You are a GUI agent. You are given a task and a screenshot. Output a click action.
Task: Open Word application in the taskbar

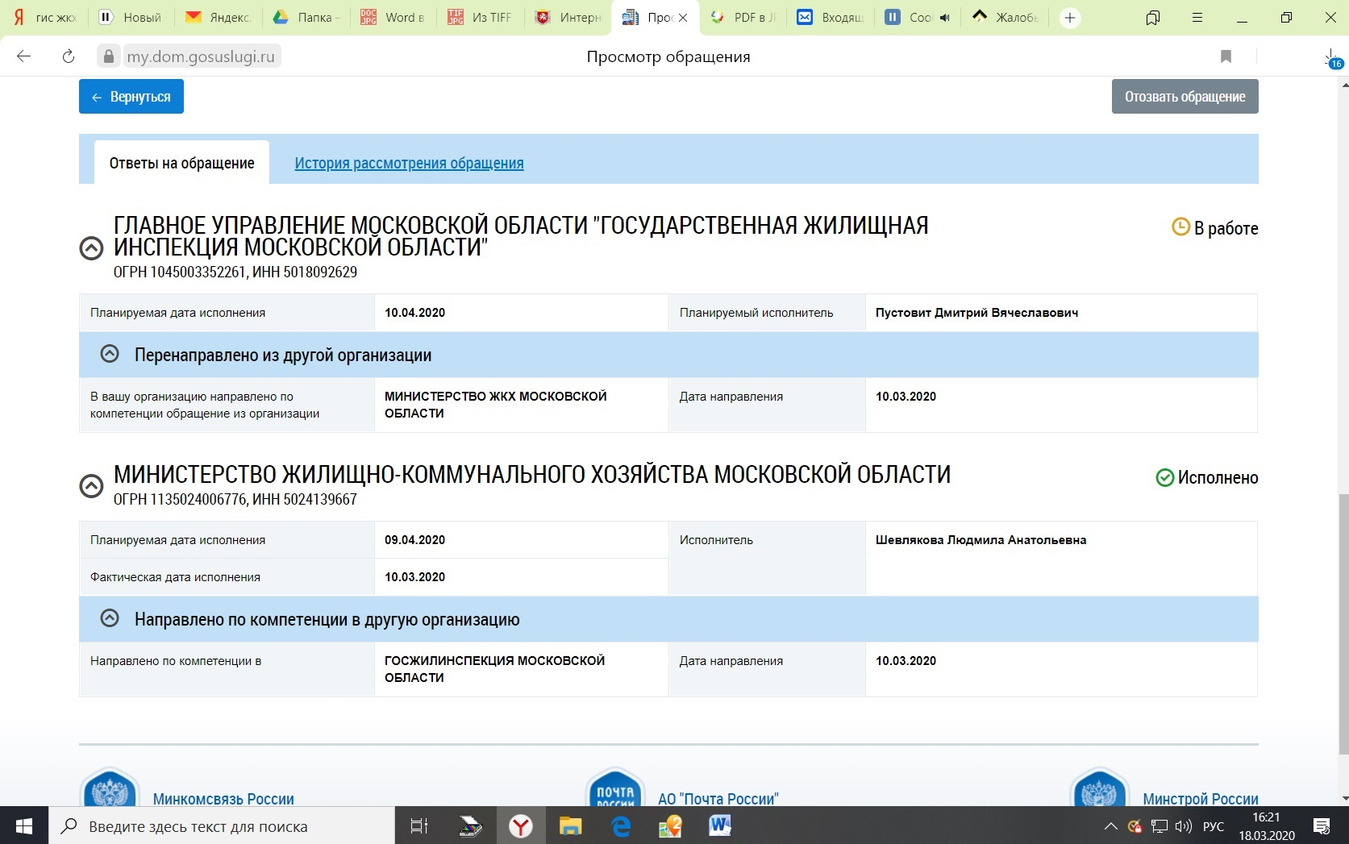click(719, 825)
